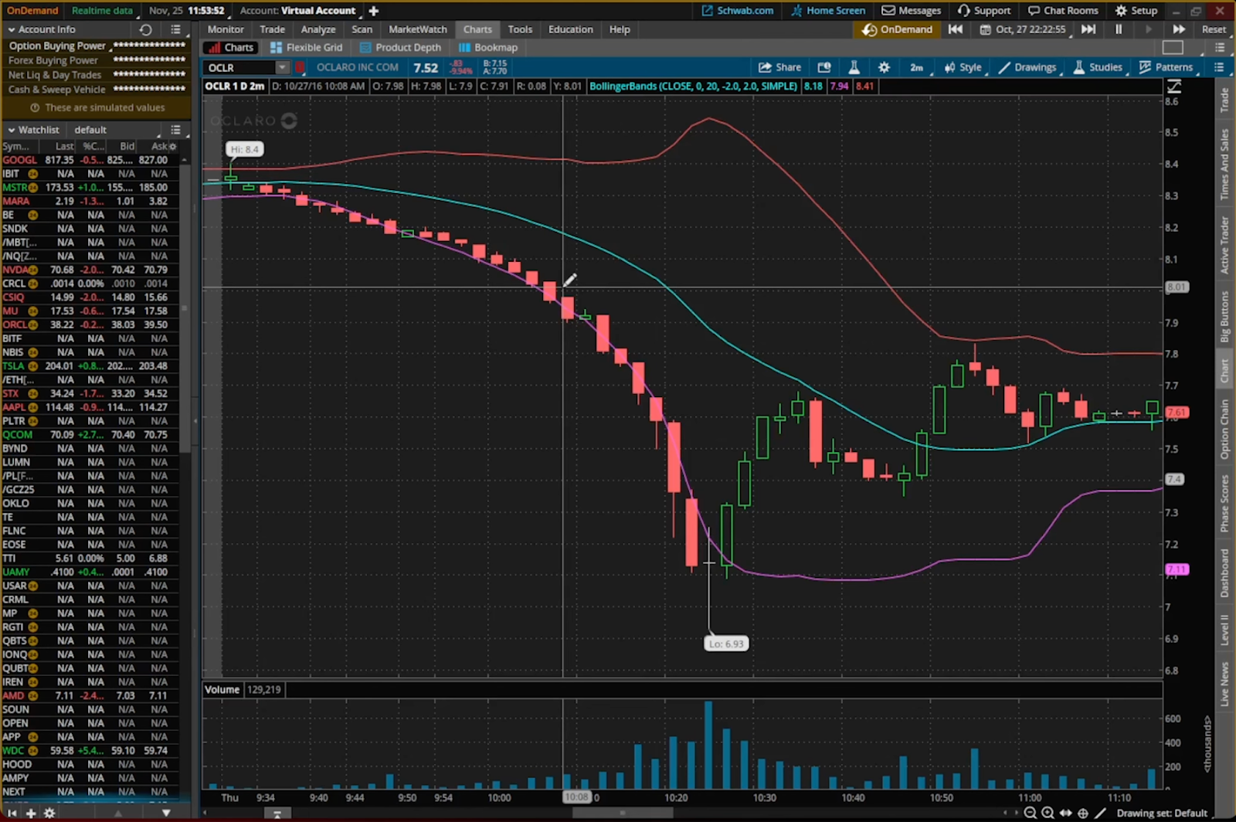Open Virtual Account selector
Image resolution: width=1236 pixels, height=822 pixels.
297,11
